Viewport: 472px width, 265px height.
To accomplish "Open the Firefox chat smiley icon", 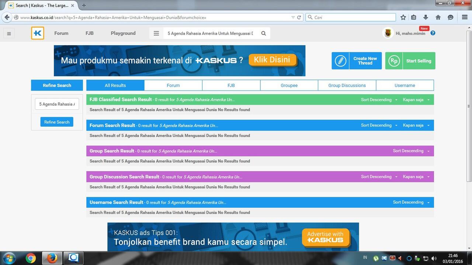I will pos(450,17).
